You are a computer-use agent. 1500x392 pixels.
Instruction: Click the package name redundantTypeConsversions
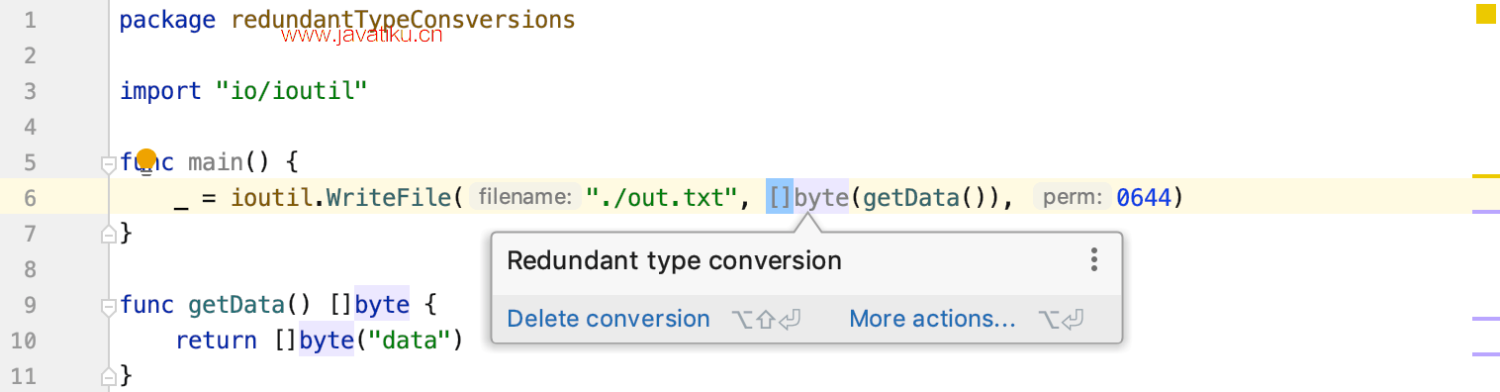403,20
